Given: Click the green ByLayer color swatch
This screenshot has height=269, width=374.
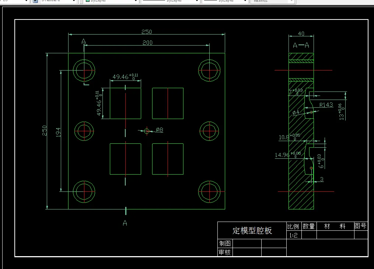Looking at the screenshot, I should pyautogui.click(x=88, y=1).
